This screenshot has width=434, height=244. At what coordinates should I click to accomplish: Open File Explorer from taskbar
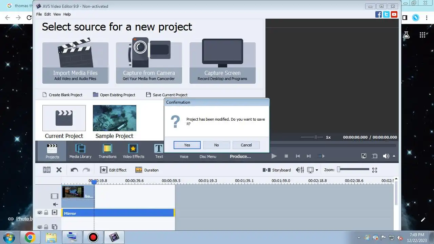51,238
